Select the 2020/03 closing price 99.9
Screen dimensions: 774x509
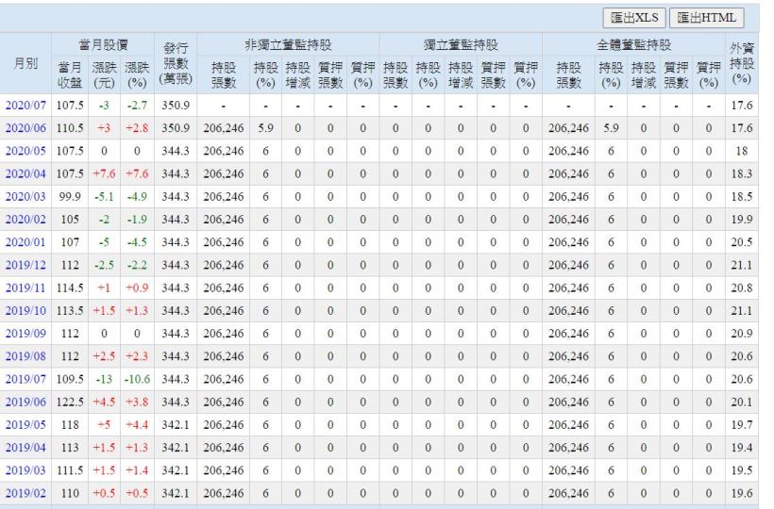[x=70, y=197]
